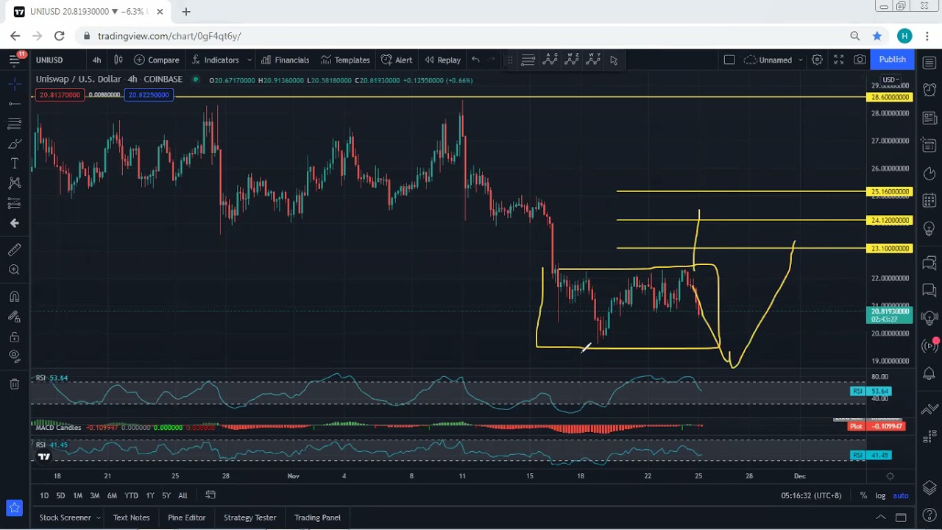Screen dimensions: 942x530
Task: Toggle magnet mode
Action: click(x=14, y=297)
